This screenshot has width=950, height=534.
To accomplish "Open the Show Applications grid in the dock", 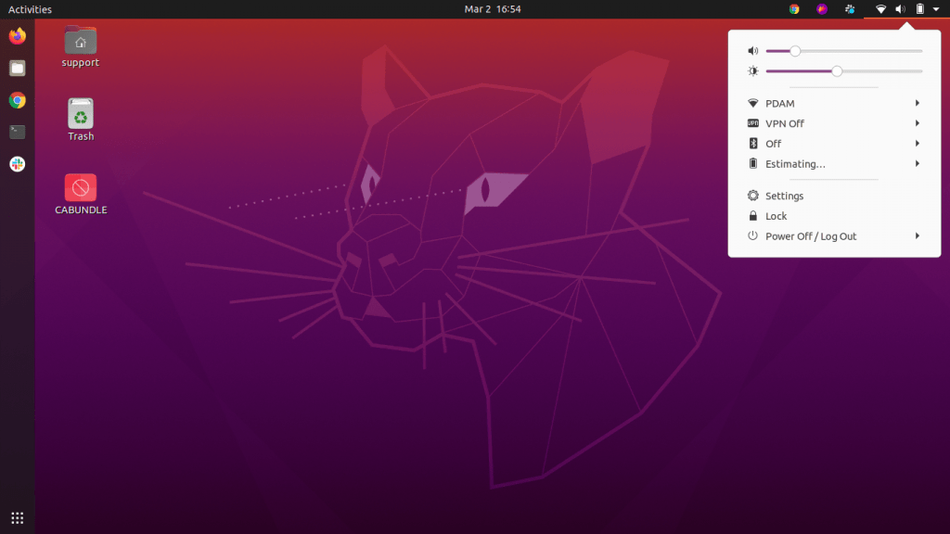I will [x=16, y=516].
